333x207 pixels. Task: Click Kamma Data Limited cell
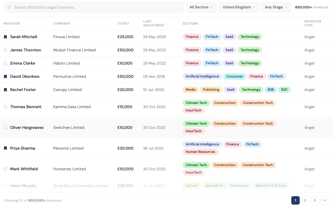coord(72,107)
